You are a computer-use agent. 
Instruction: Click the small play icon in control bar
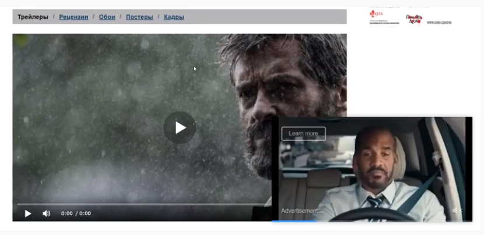pyautogui.click(x=28, y=213)
